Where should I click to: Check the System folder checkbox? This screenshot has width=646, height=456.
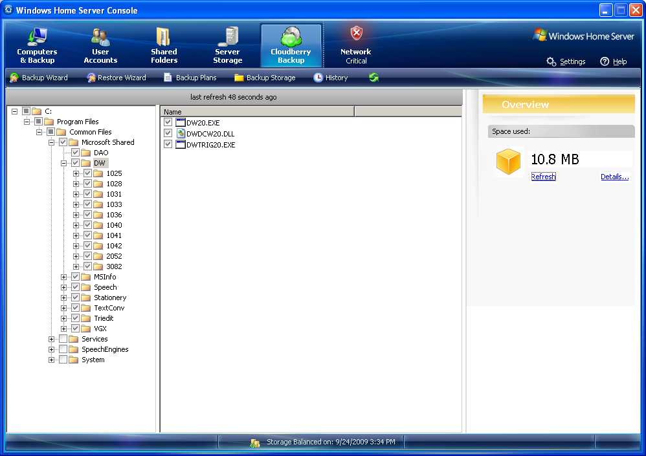63,359
